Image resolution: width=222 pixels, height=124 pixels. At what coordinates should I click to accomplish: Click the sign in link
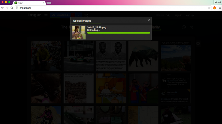178,15
